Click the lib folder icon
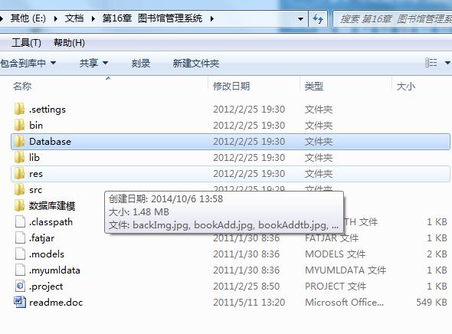 (x=19, y=158)
